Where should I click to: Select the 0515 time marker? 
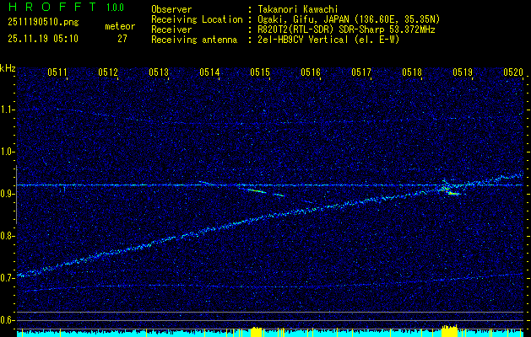tap(260, 73)
